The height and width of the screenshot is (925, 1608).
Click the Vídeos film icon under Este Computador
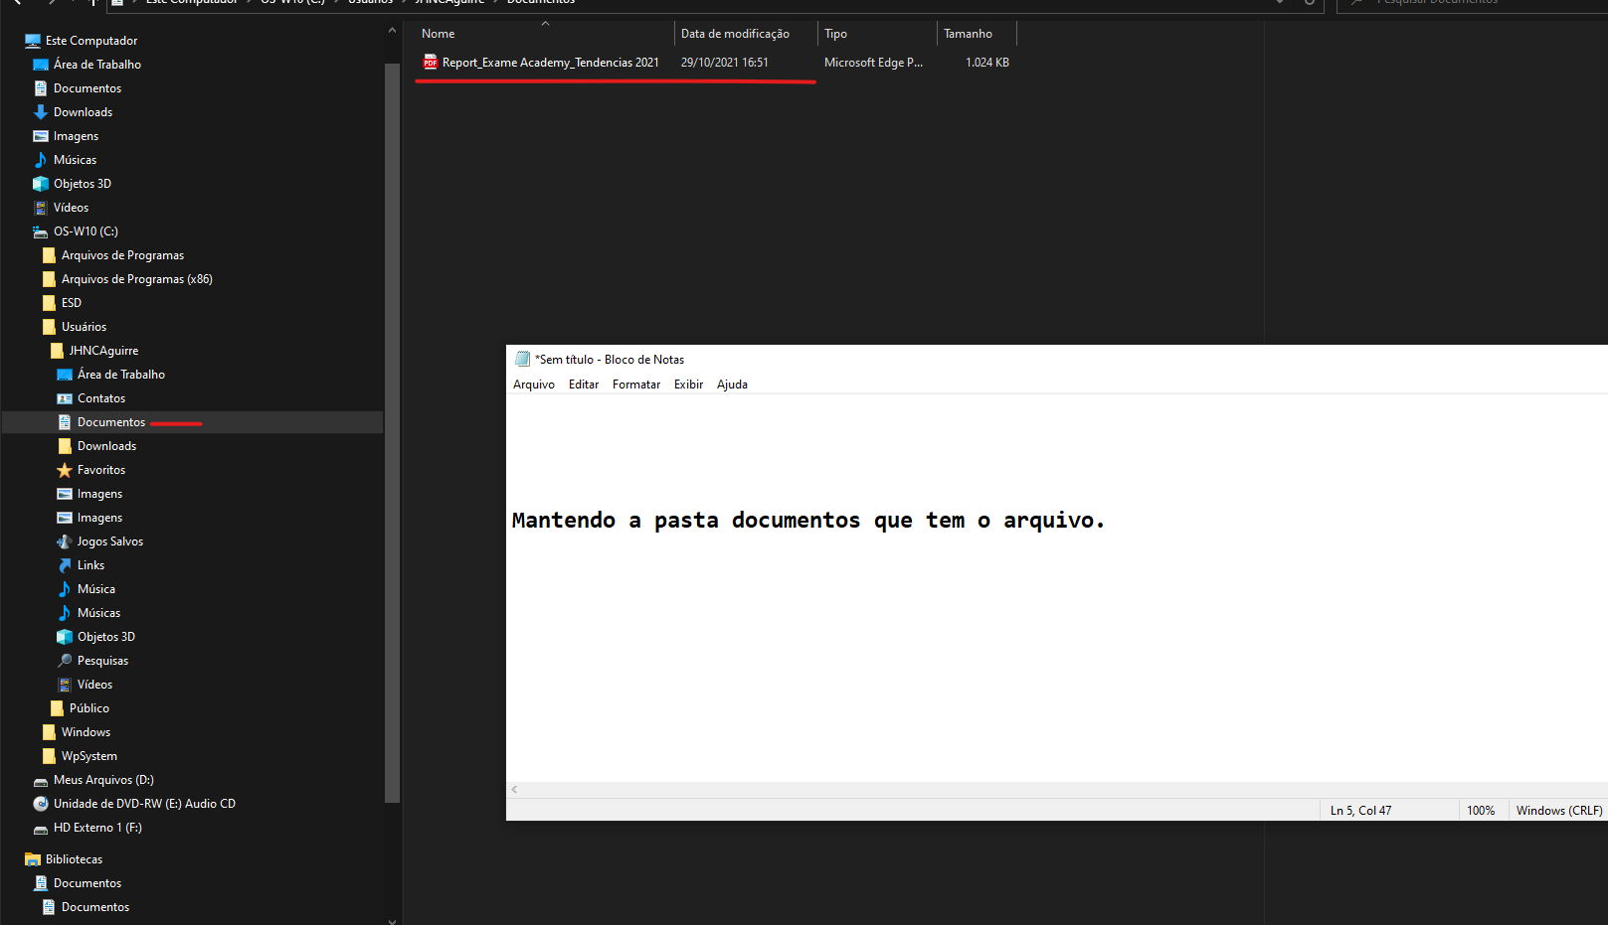click(x=41, y=208)
